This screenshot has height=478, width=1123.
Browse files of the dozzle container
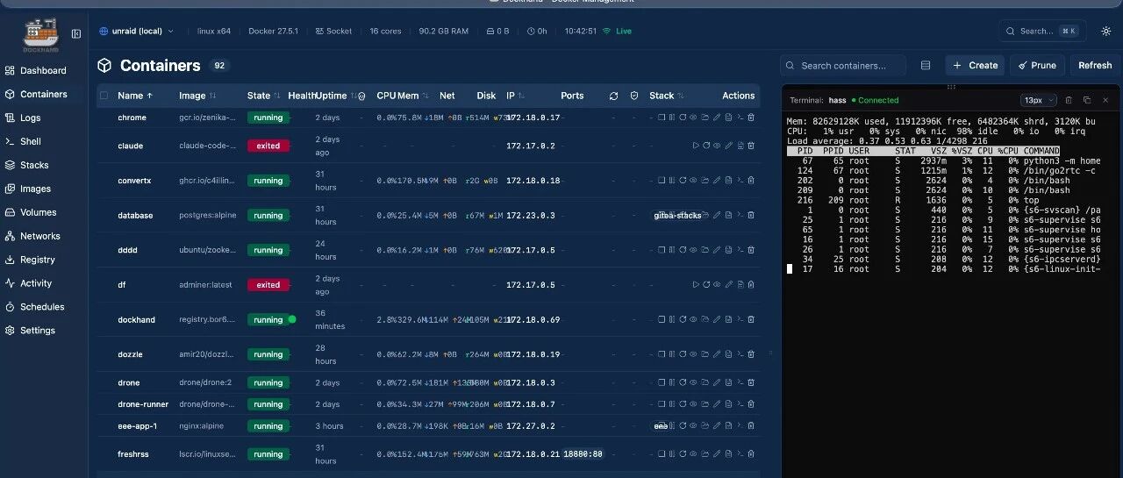[x=705, y=354]
